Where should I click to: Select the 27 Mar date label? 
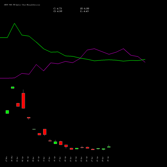[6, 159]
